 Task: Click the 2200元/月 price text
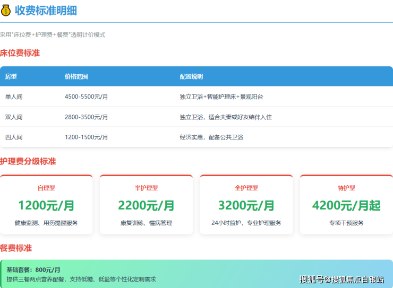146,205
